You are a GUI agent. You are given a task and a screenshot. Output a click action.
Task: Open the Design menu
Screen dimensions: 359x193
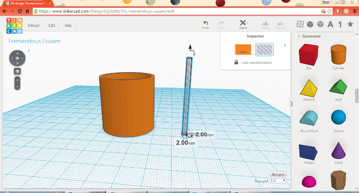34,25
